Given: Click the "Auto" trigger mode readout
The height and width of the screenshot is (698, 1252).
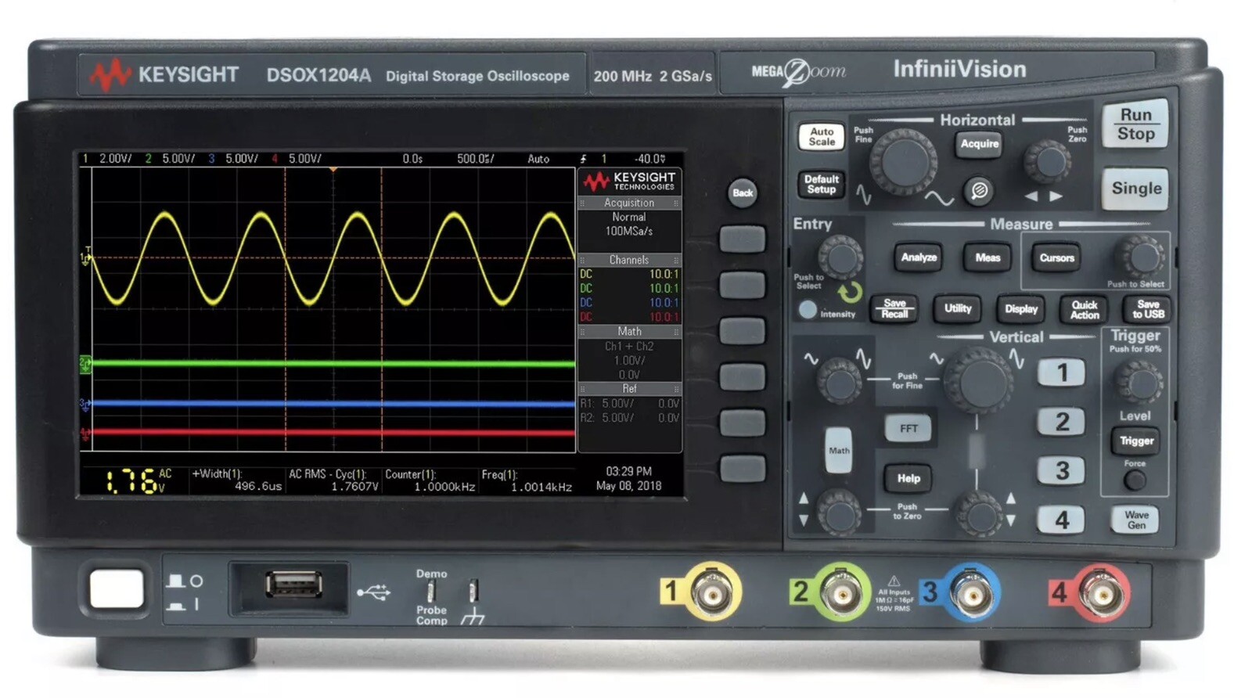Looking at the screenshot, I should (538, 159).
